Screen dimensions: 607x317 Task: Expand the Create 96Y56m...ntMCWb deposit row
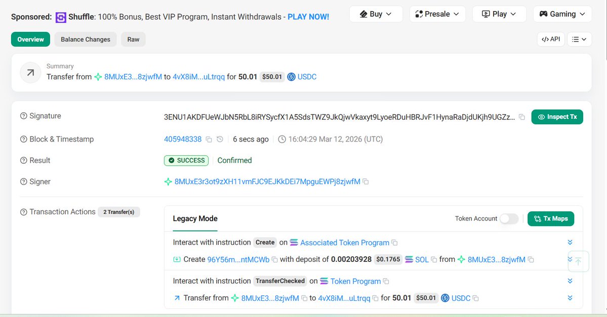570,259
